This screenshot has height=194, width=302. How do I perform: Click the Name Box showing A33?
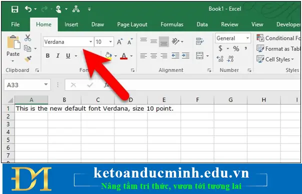[27, 85]
